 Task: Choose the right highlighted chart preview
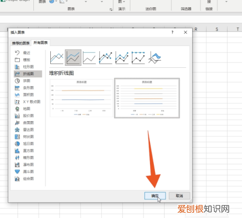click(x=147, y=98)
